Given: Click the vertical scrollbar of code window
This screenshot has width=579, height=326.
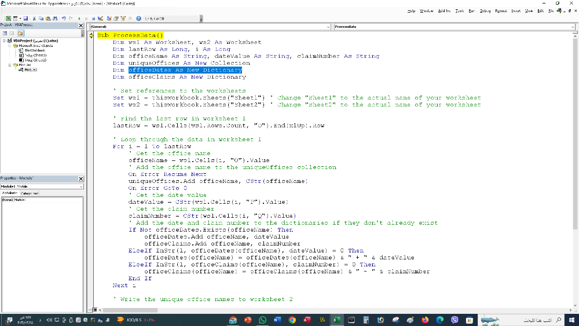Looking at the screenshot, I should click(575, 133).
